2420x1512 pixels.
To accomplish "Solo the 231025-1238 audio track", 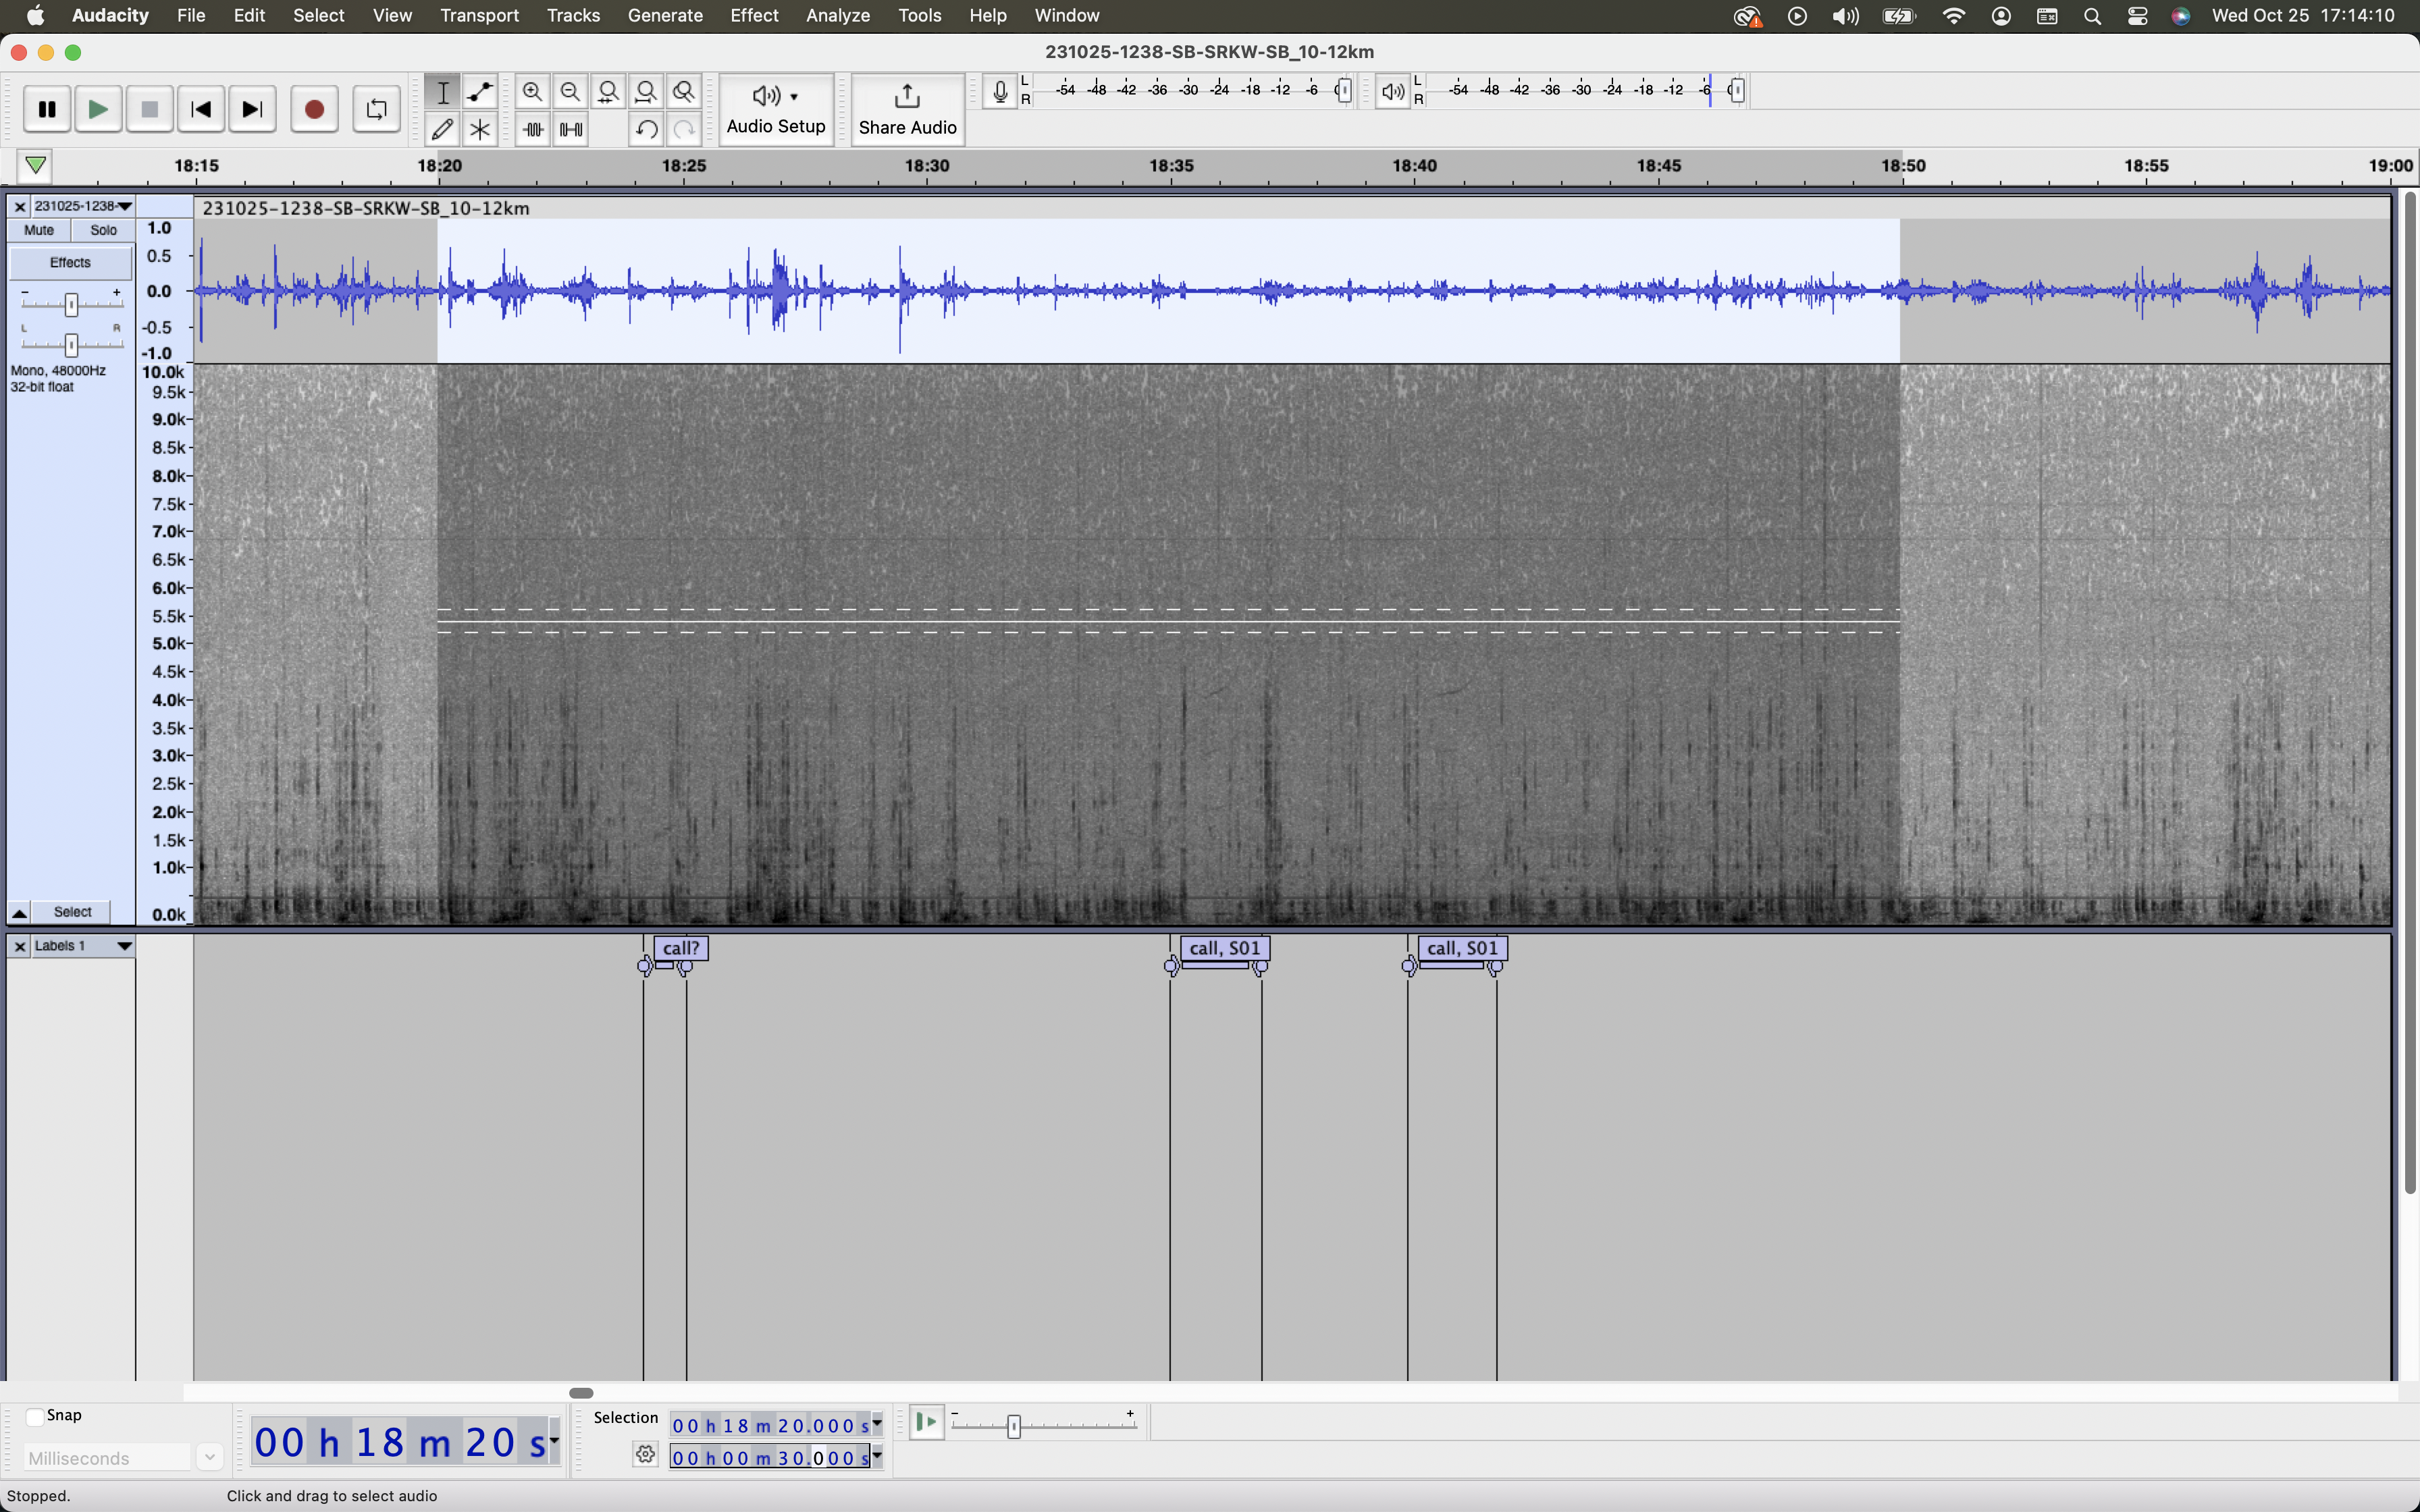I will tap(103, 230).
